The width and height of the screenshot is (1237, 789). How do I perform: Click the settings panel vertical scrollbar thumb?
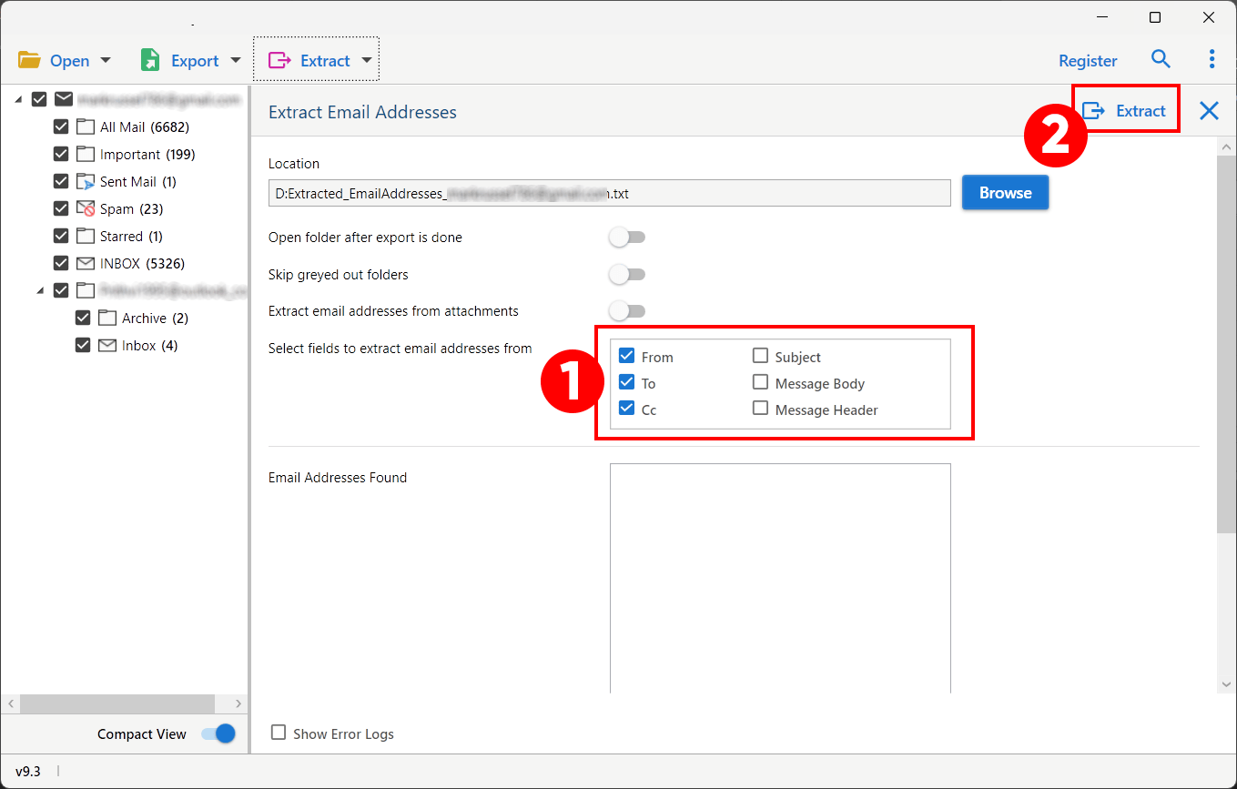coord(1226,345)
